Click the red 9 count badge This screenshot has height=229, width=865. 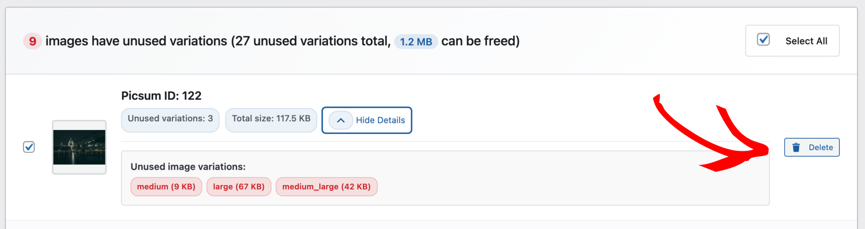coord(32,41)
